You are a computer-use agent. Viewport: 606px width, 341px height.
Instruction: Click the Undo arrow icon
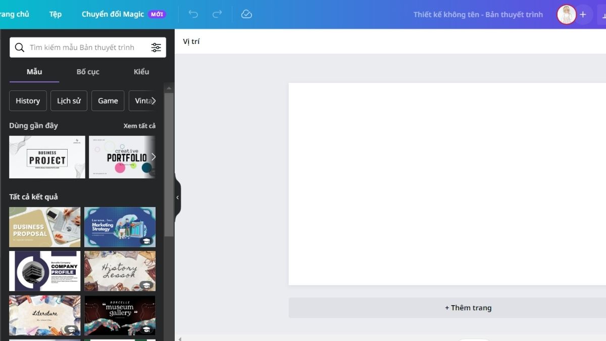pos(192,14)
